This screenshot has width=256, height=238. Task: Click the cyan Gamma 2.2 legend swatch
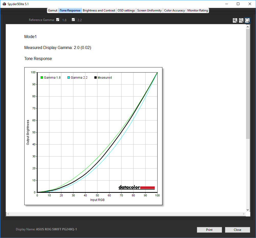pyautogui.click(x=69, y=78)
